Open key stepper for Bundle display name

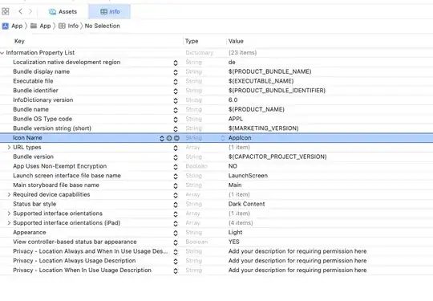point(176,72)
